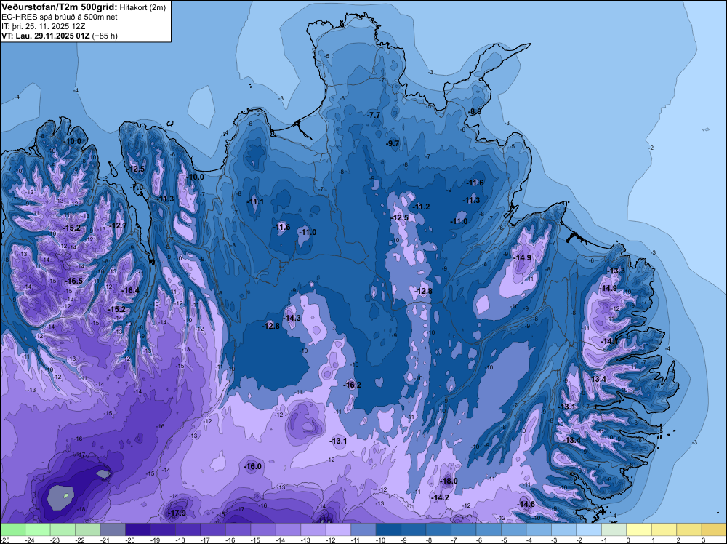The width and height of the screenshot is (727, 544).
Task: Click the 1 value in the legend bar
Action: coord(653,540)
